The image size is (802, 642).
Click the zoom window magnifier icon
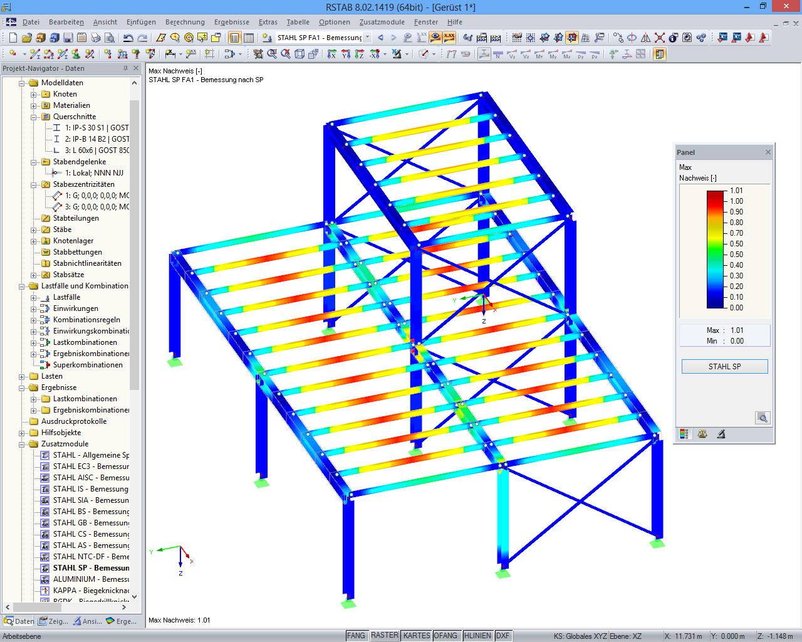coord(272,54)
